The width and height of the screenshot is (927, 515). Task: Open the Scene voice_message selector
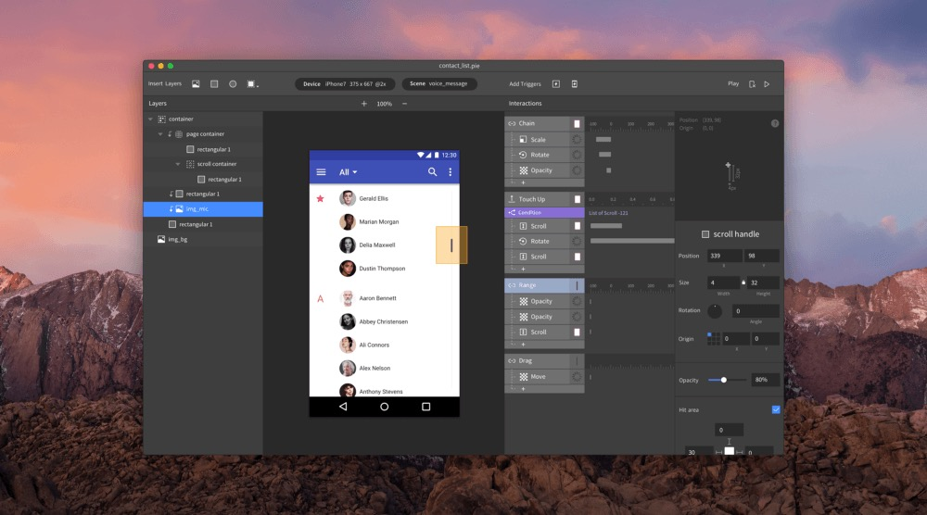(439, 84)
